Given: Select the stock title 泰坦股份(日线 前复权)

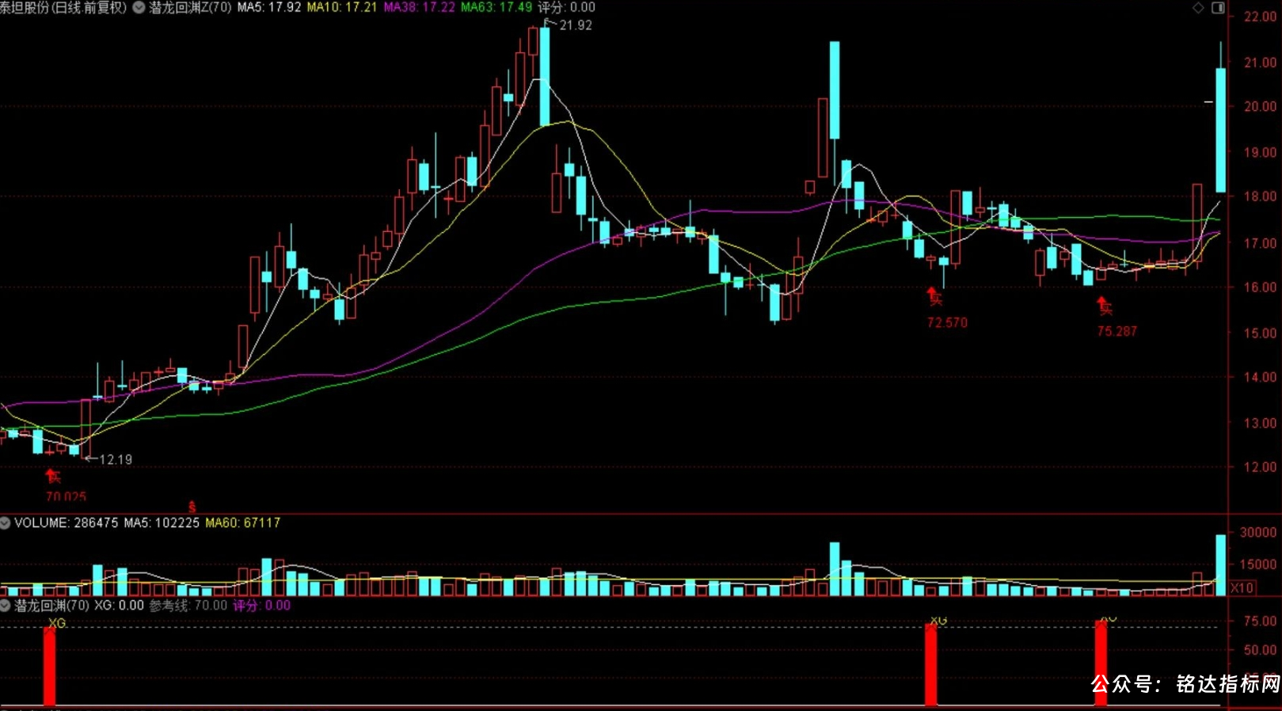Looking at the screenshot, I should (x=63, y=7).
